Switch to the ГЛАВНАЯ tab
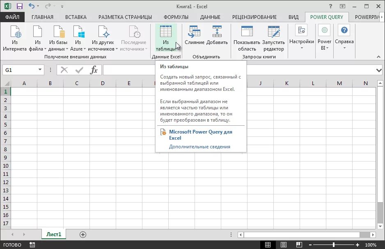 point(42,17)
